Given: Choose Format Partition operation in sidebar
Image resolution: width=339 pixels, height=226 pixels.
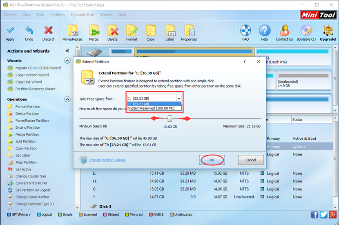Looking at the screenshot, I should click(28, 107).
